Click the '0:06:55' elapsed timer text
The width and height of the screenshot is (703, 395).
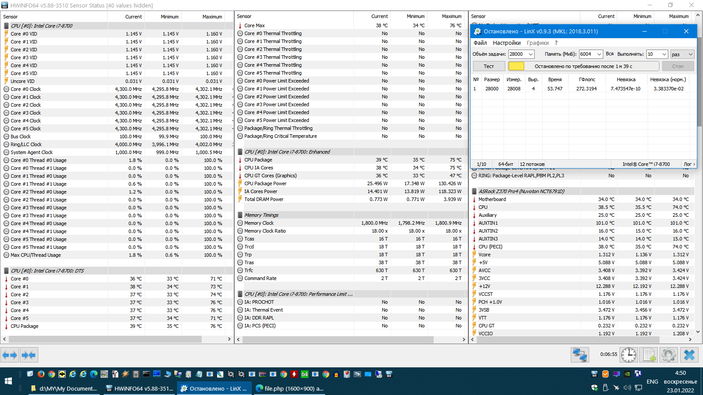pos(609,354)
